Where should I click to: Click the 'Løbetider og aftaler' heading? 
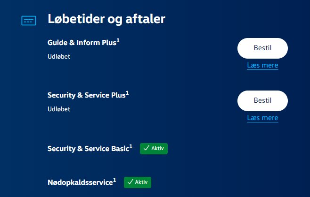(106, 20)
